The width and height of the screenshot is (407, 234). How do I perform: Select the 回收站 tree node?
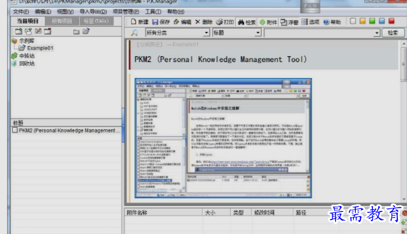click(27, 64)
